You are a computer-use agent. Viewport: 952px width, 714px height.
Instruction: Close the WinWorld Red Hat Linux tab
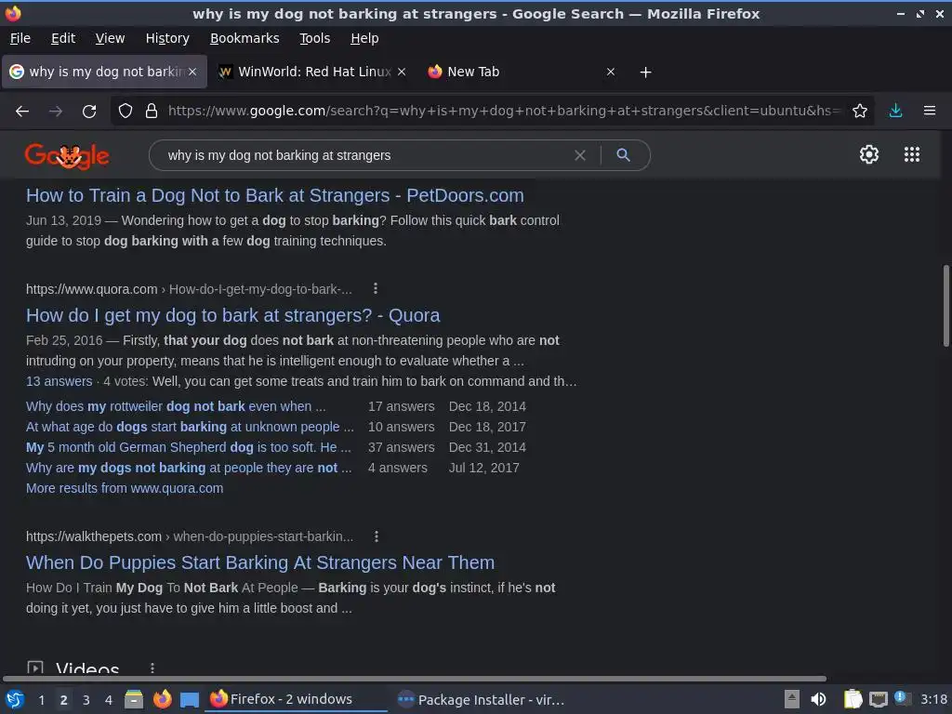coord(402,72)
